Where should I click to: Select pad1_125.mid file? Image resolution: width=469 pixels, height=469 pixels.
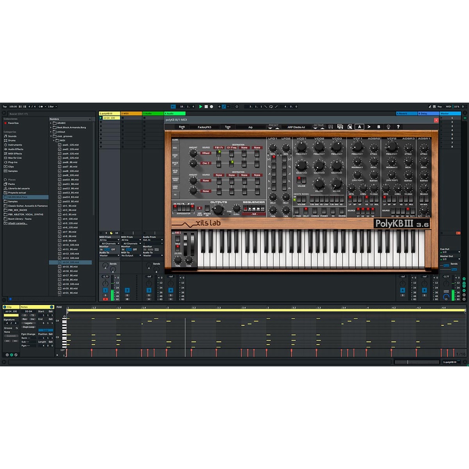[x=70, y=145]
